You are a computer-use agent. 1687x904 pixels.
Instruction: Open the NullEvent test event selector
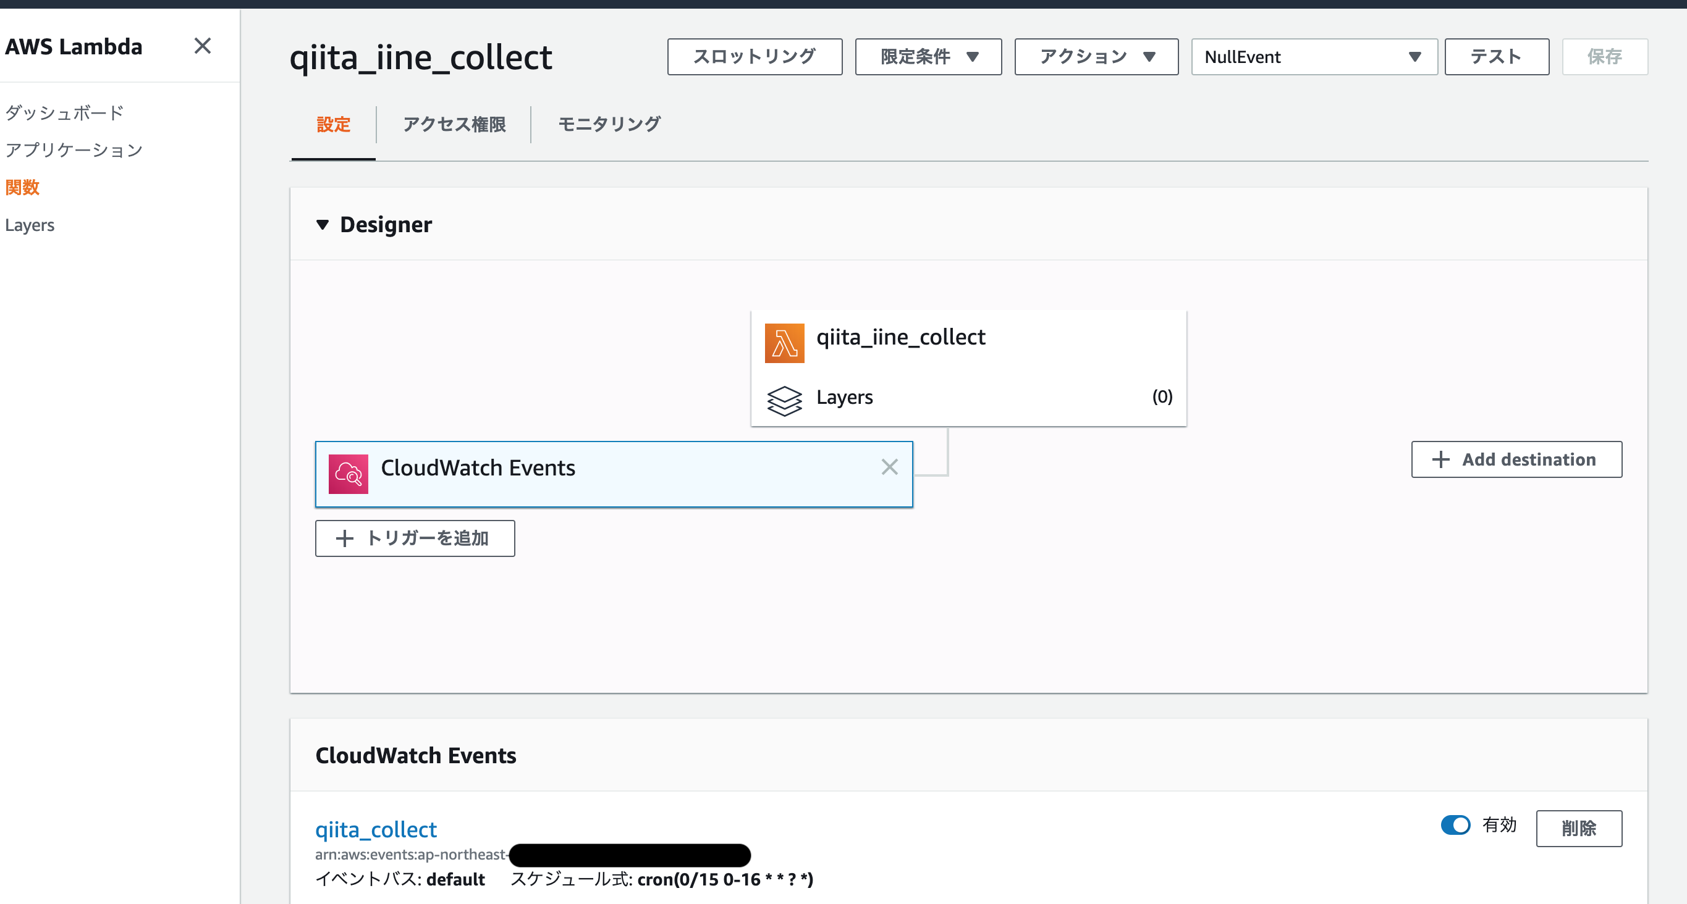coord(1313,57)
